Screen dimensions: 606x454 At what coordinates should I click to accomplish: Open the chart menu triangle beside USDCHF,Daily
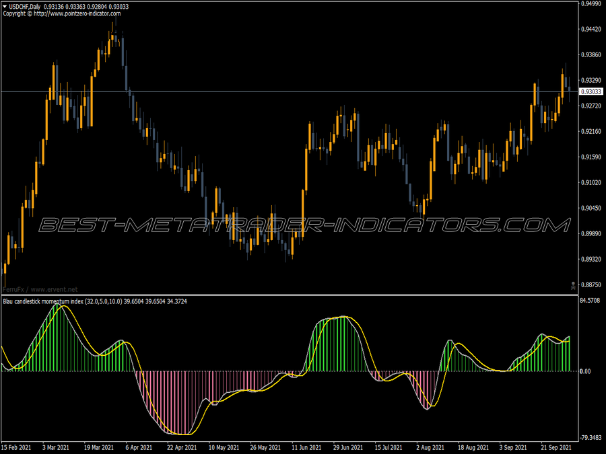tap(5, 7)
